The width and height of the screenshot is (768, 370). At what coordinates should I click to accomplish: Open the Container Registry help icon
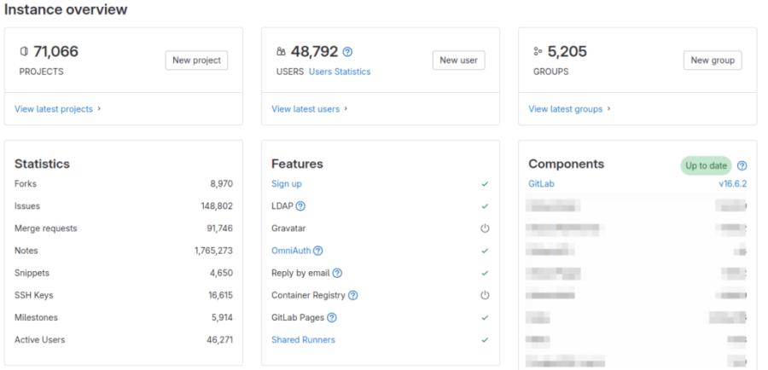coord(352,295)
